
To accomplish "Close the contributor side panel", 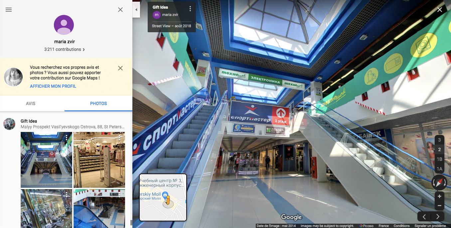I will point(120,10).
